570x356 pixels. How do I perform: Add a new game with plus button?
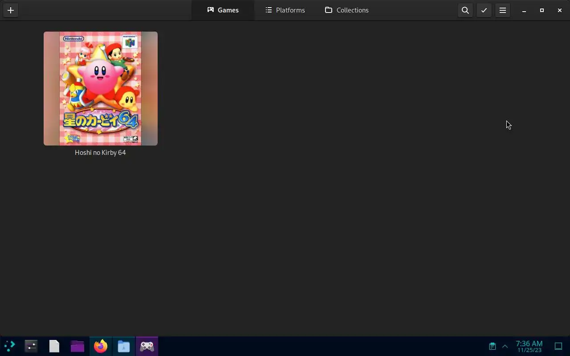coord(11,10)
